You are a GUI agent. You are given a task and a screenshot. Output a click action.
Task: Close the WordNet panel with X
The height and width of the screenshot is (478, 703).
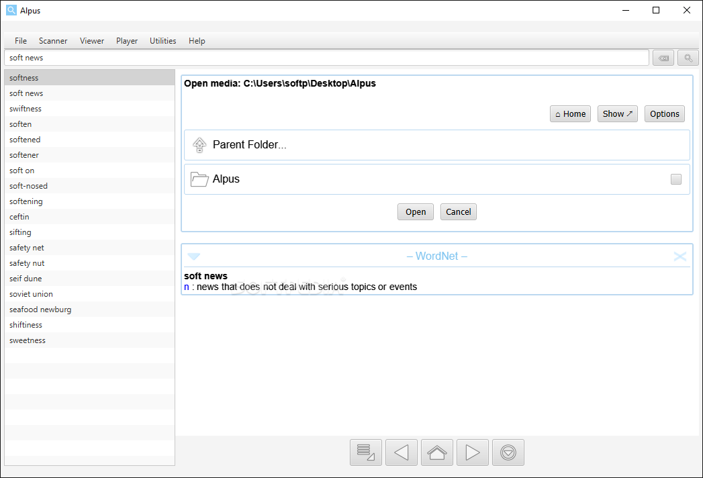(679, 256)
